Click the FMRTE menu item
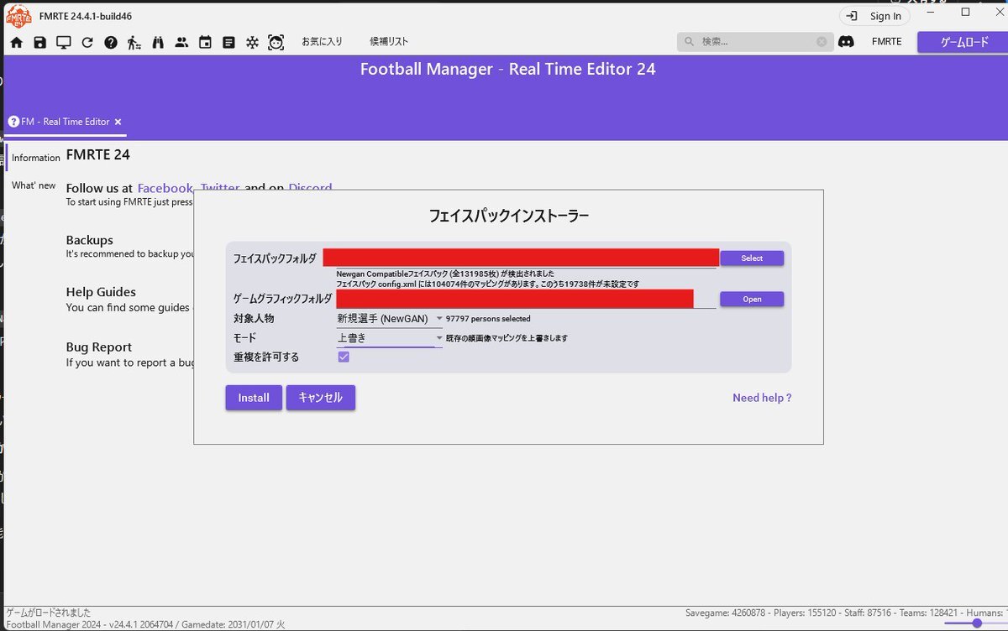This screenshot has width=1008, height=631. [886, 41]
